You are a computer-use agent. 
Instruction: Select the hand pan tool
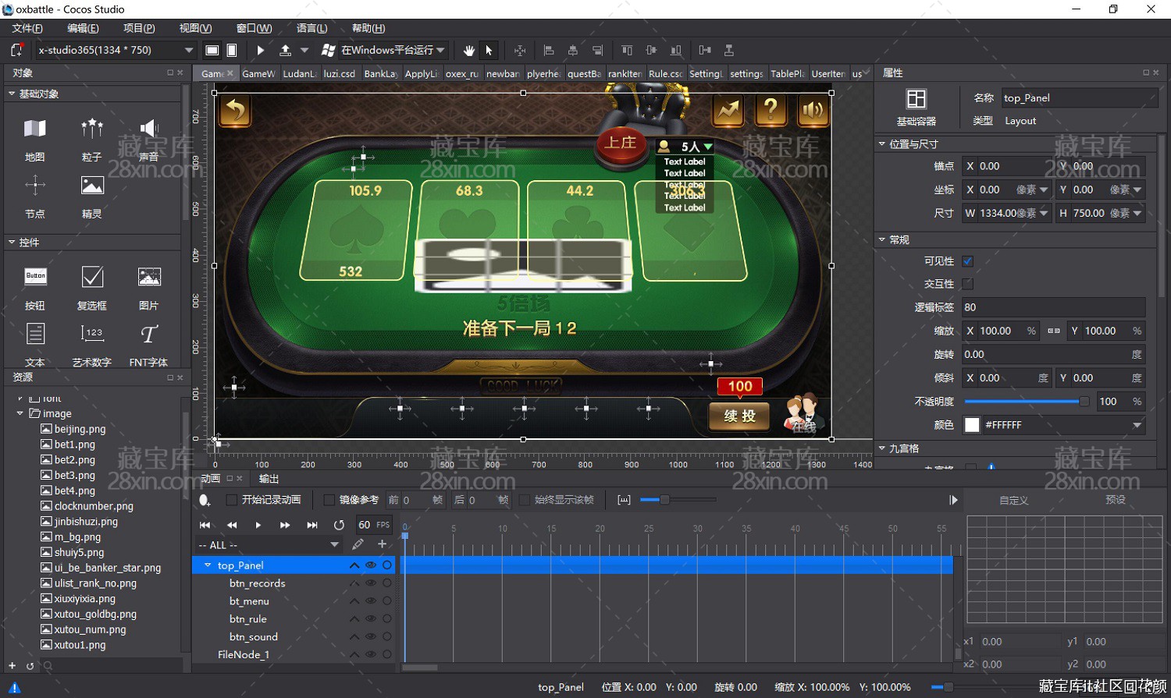pyautogui.click(x=468, y=50)
